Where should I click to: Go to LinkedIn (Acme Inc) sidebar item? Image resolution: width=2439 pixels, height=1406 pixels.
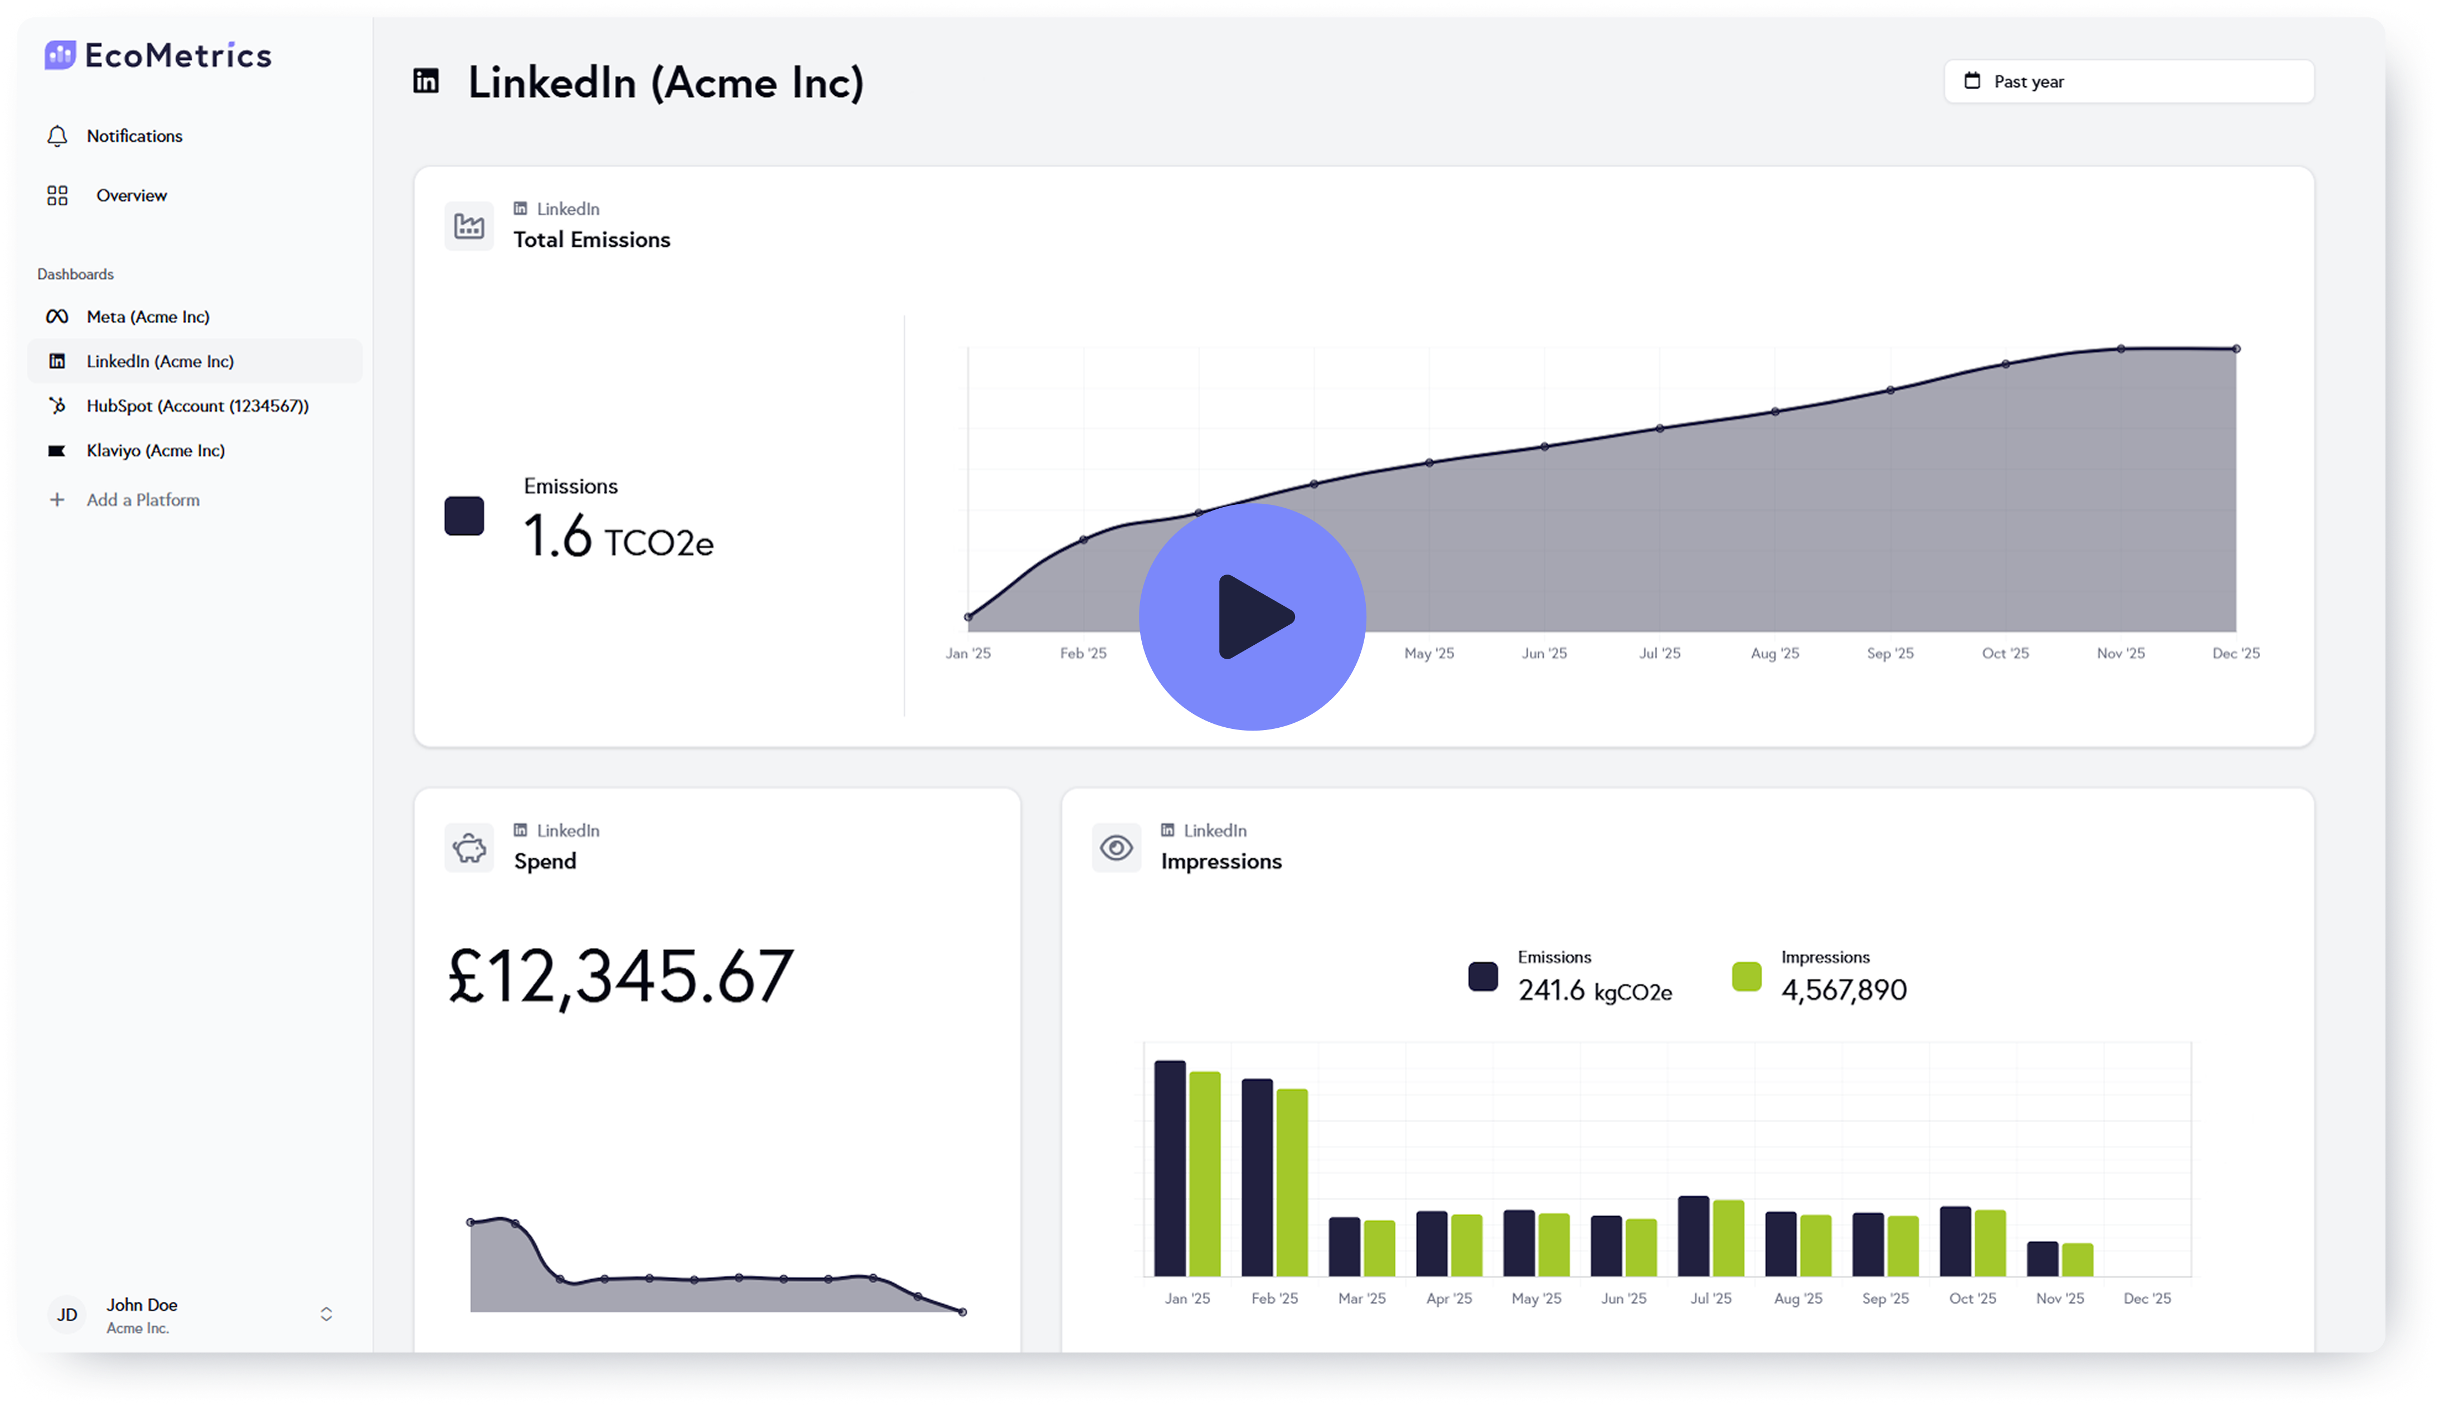(161, 361)
